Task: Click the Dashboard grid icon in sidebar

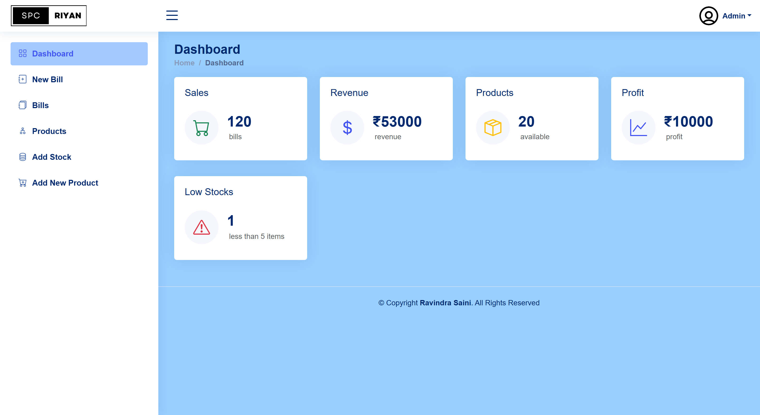Action: pyautogui.click(x=23, y=54)
